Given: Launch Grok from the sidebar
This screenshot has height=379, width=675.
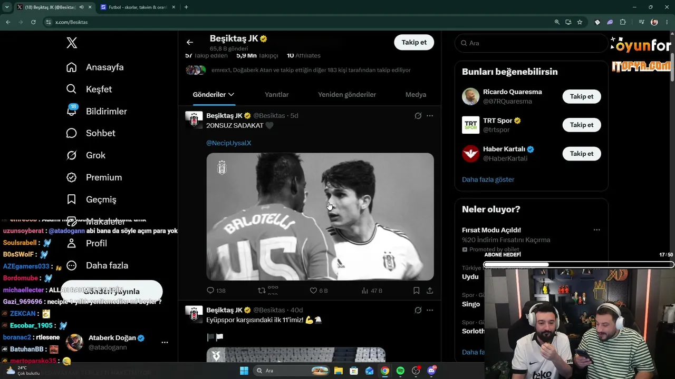Looking at the screenshot, I should [x=86, y=155].
